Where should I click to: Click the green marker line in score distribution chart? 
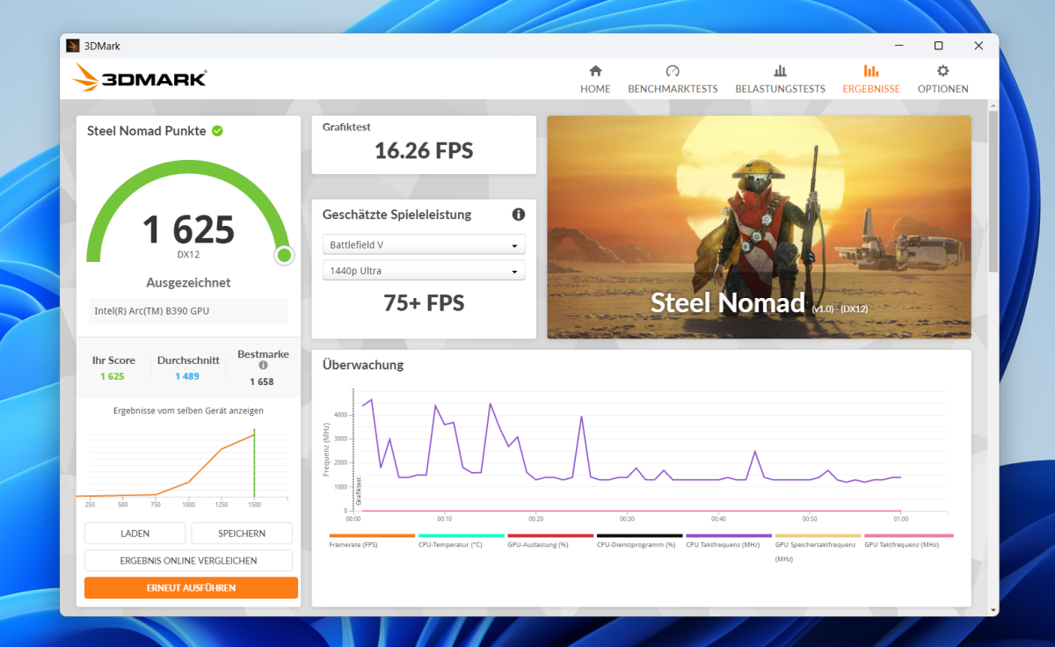(x=254, y=464)
